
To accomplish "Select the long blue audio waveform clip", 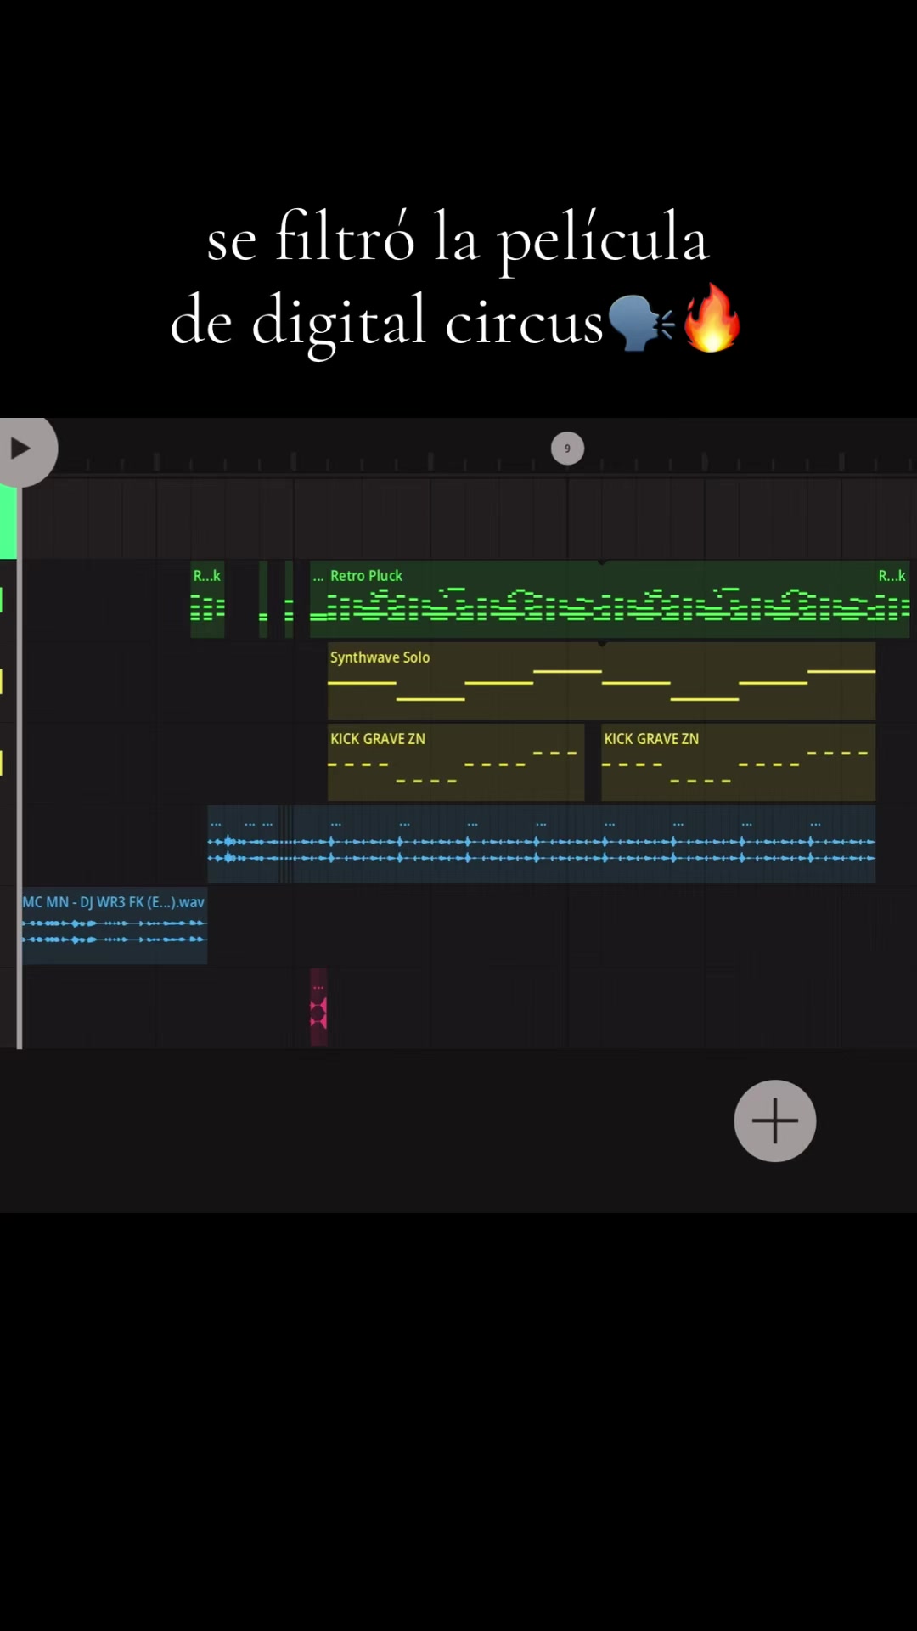I will (542, 844).
